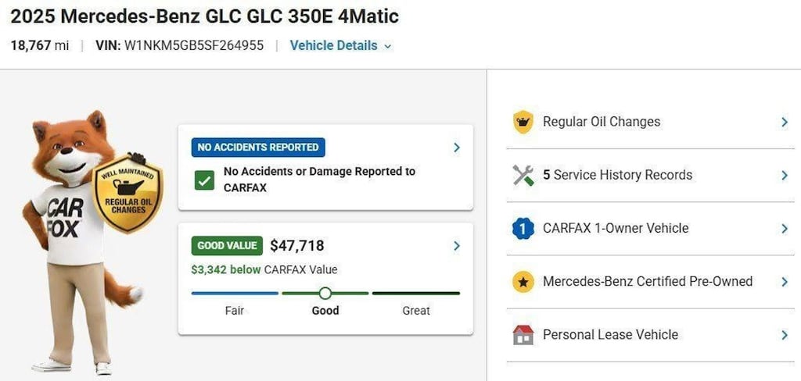Click the $3,342 below CARFAX Value text
The image size is (801, 381).
[264, 269]
